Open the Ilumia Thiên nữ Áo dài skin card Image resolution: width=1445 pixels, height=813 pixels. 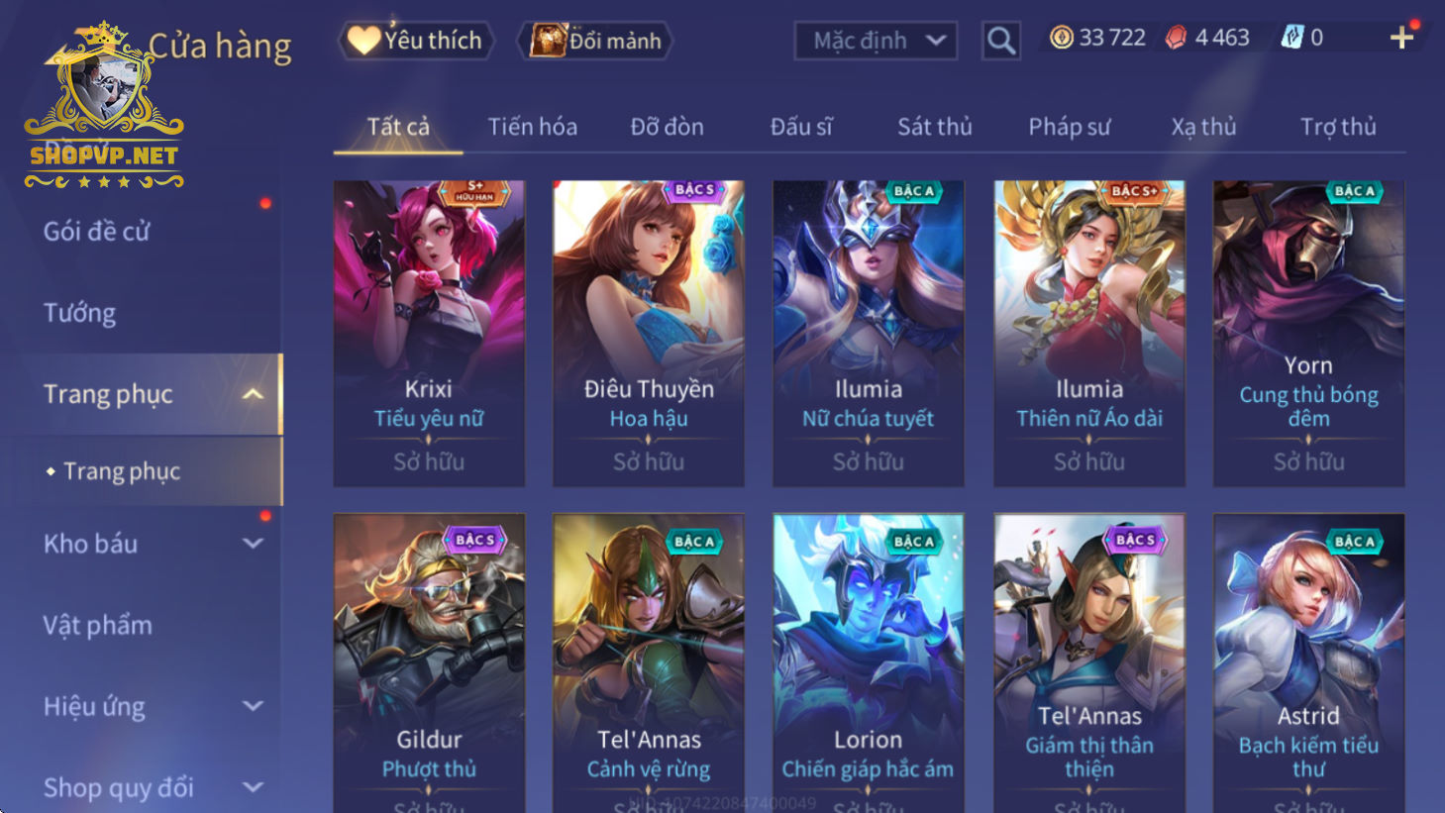(x=1089, y=333)
